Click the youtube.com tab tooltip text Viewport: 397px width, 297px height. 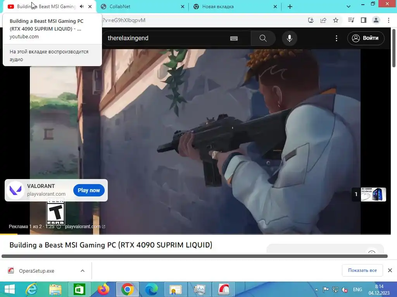pyautogui.click(x=24, y=37)
